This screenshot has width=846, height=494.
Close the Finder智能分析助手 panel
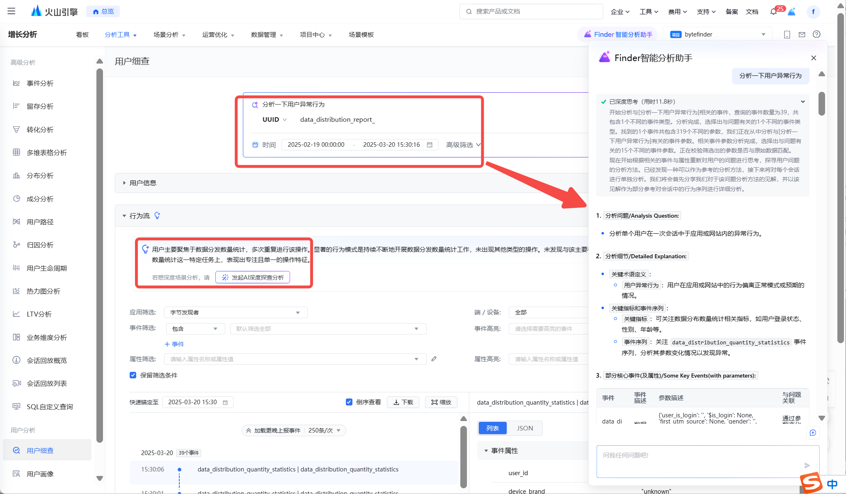(814, 58)
